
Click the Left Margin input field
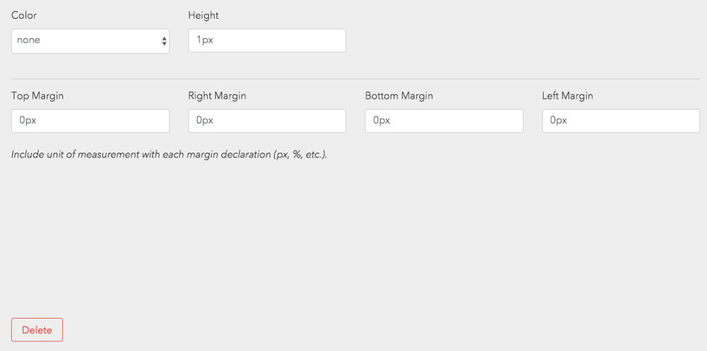click(x=621, y=121)
